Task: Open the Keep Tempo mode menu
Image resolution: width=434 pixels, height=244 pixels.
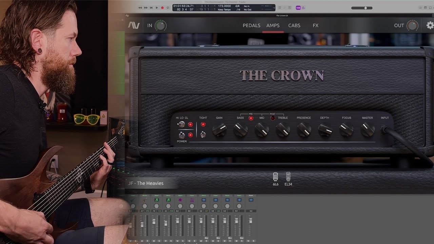Action: pyautogui.click(x=225, y=9)
